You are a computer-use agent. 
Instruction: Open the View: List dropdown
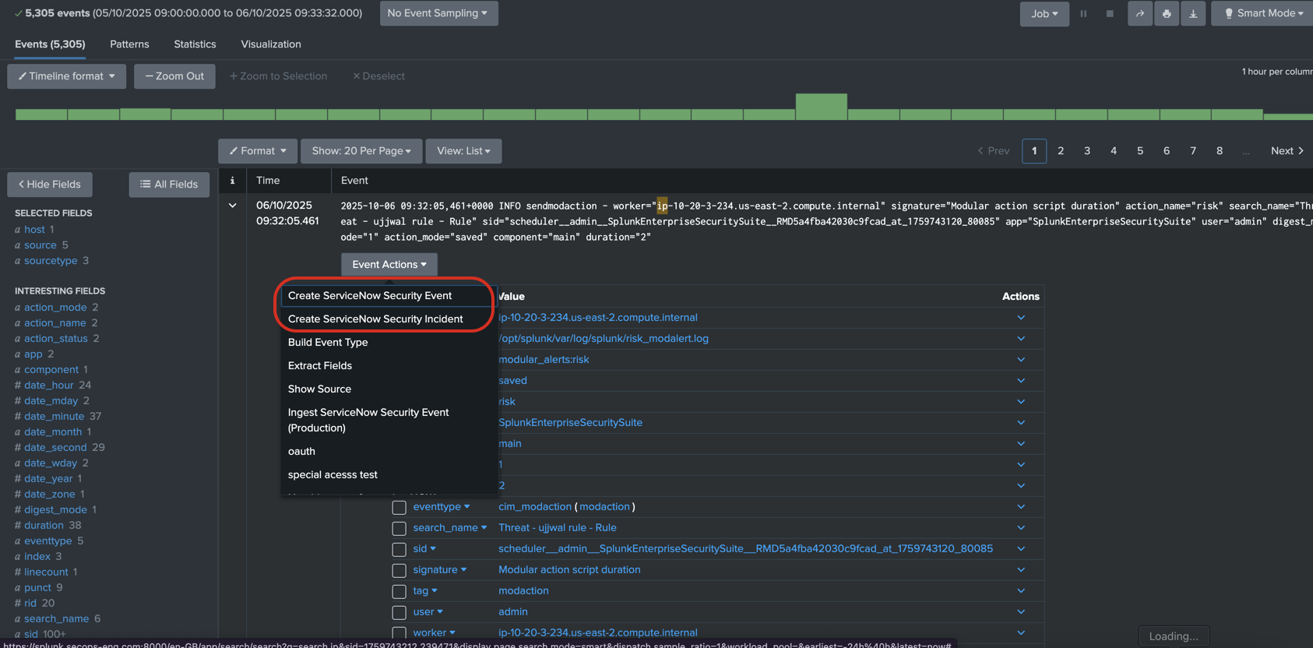463,151
